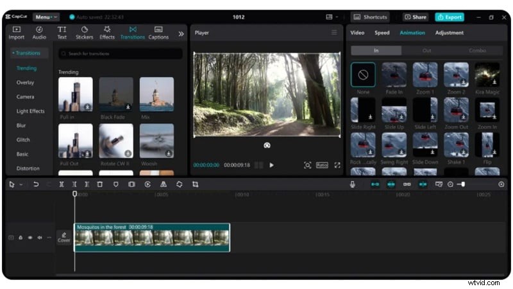Add a marker with shield icon
Screen dimensions: 513x289
(x=115, y=184)
